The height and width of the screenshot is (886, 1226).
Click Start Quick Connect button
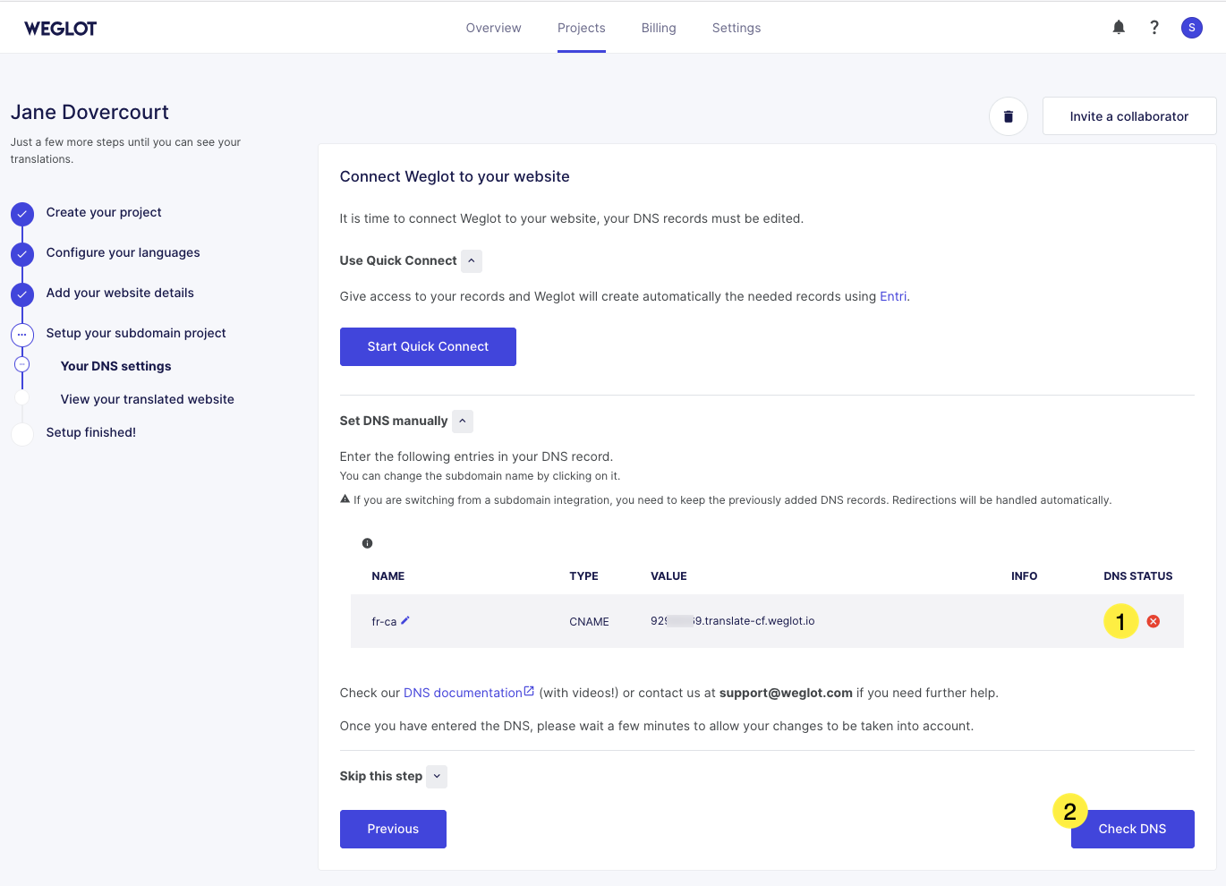click(428, 346)
